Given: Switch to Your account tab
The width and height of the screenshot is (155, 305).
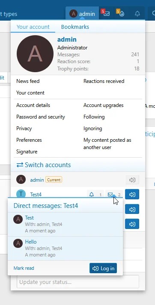Looking at the screenshot, I should pos(33,27).
